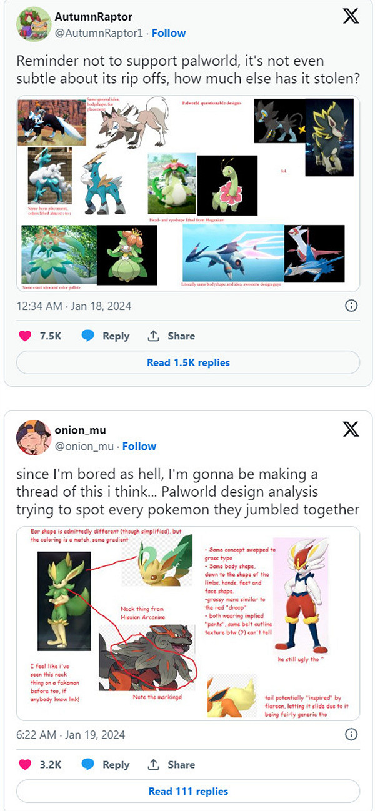This screenshot has width=375, height=811.
Task: Open the 12:34 AM Jan 18 timestamp
Action: click(x=74, y=306)
